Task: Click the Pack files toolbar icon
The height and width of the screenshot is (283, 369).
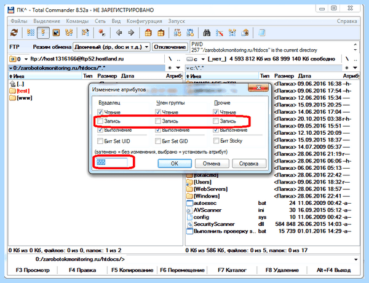Action: pos(148,33)
